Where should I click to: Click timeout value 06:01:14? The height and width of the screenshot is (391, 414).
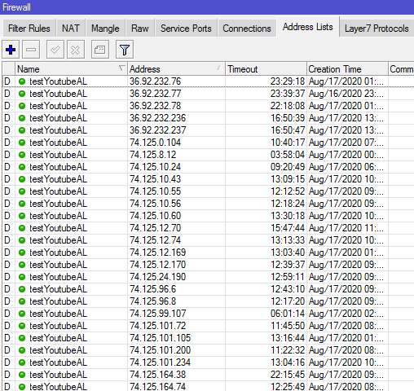288,314
